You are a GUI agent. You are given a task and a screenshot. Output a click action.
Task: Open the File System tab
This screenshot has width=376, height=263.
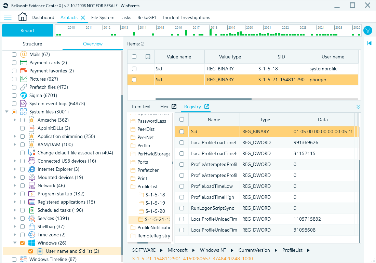point(103,17)
